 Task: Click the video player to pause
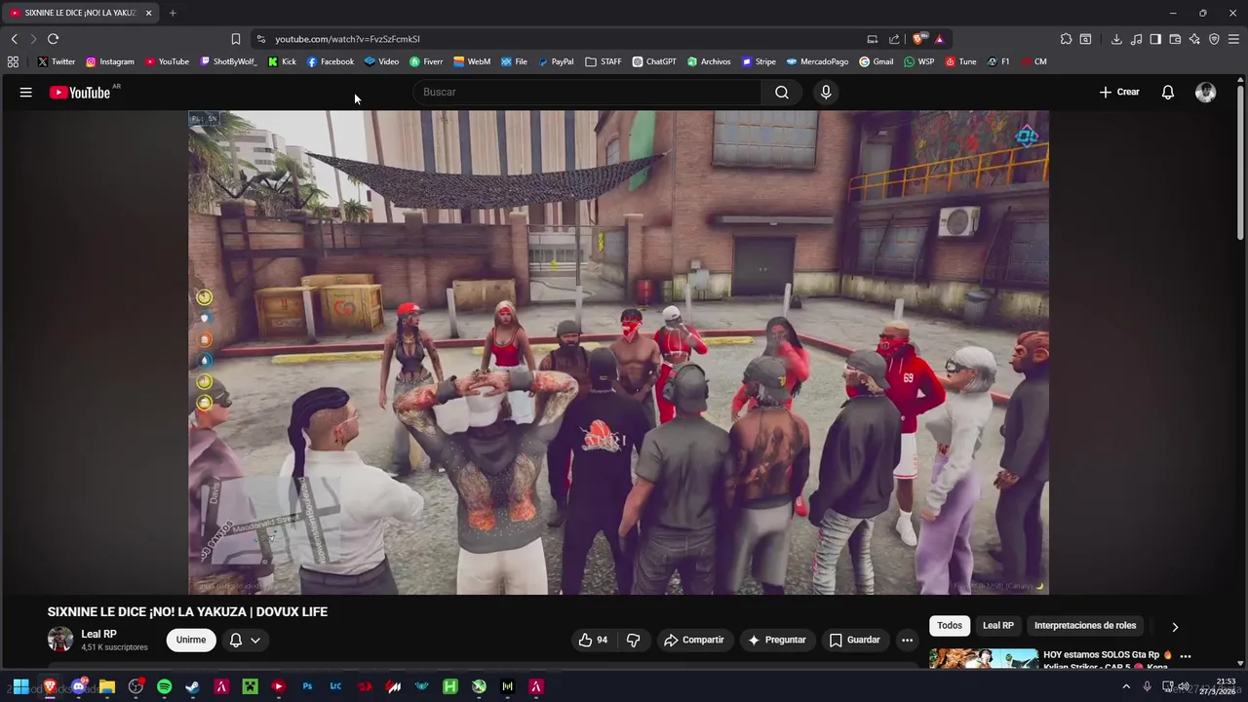[x=618, y=352]
